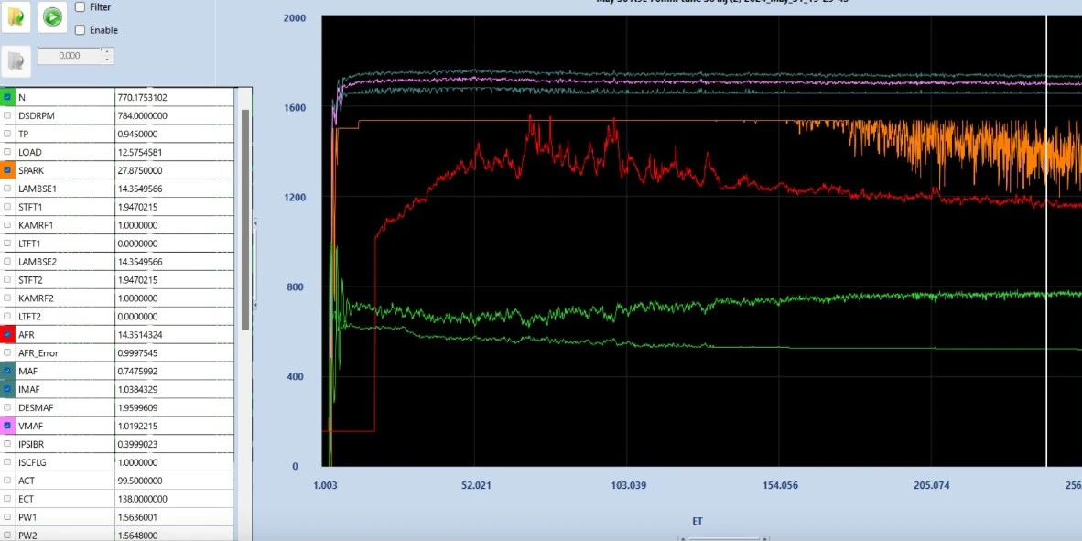Image resolution: width=1082 pixels, height=541 pixels.
Task: Click the VMAF pink color swatch
Action: 7,426
